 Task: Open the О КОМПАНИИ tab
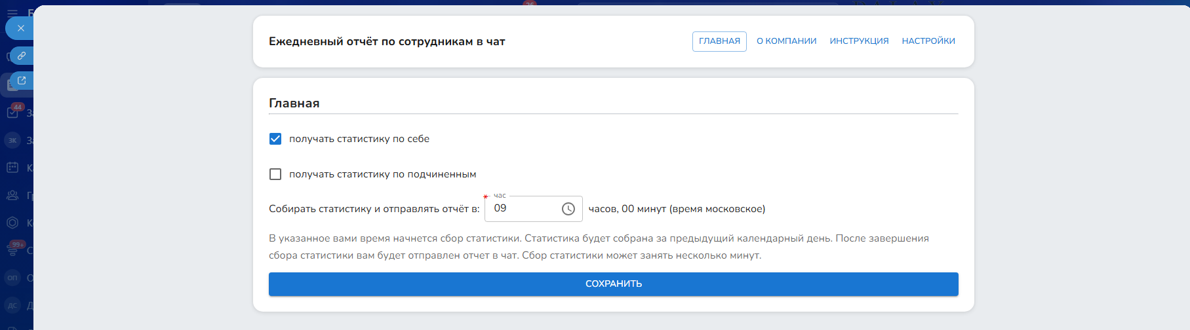tap(787, 41)
